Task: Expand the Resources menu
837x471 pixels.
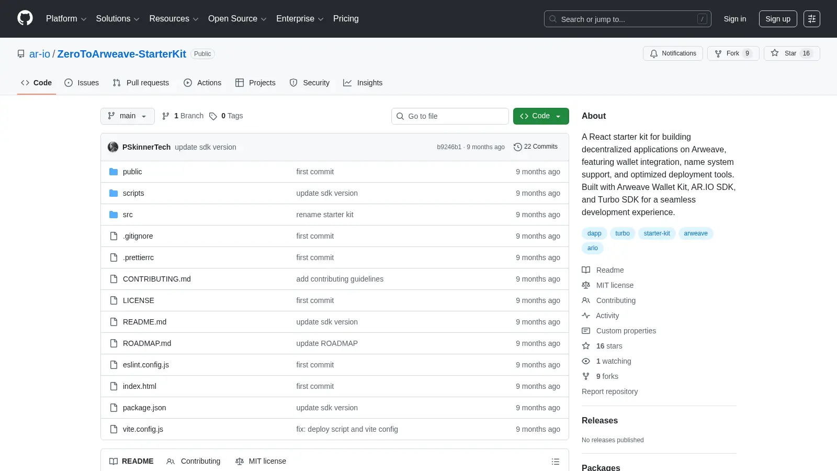Action: 174,19
